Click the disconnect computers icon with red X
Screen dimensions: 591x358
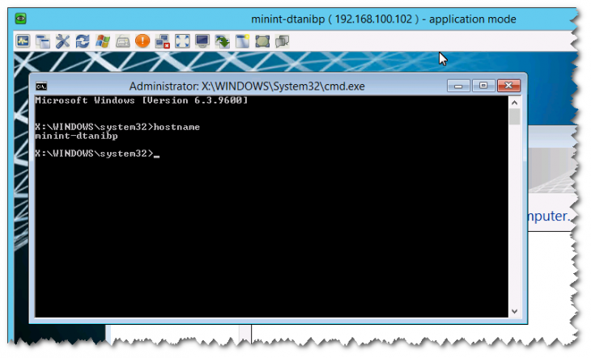[x=163, y=41]
